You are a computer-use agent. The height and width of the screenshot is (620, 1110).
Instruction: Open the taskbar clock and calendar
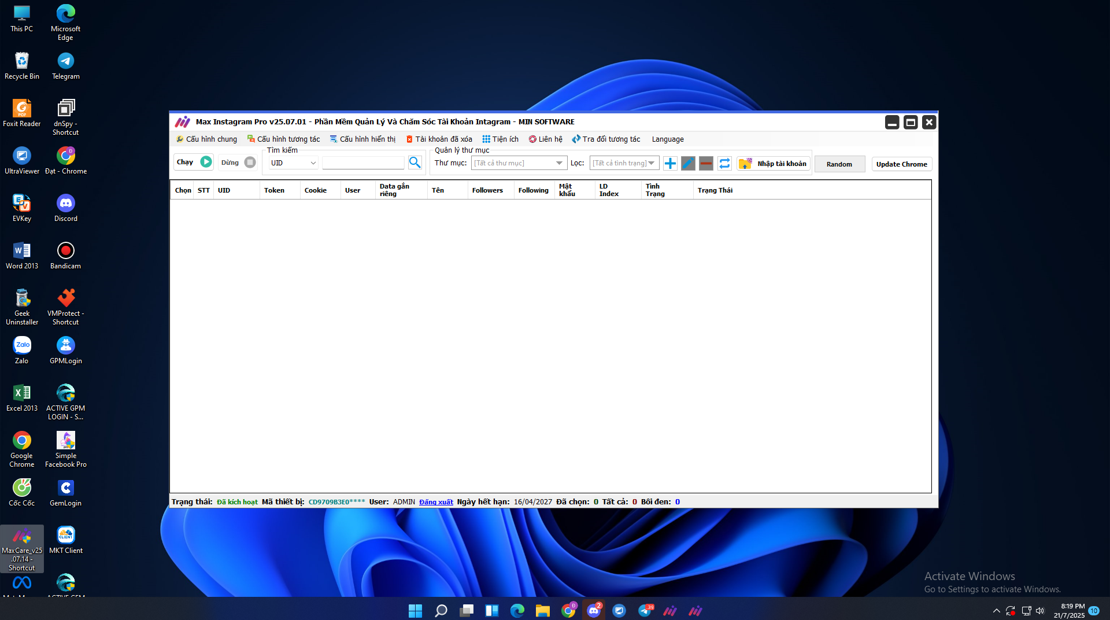coord(1069,611)
